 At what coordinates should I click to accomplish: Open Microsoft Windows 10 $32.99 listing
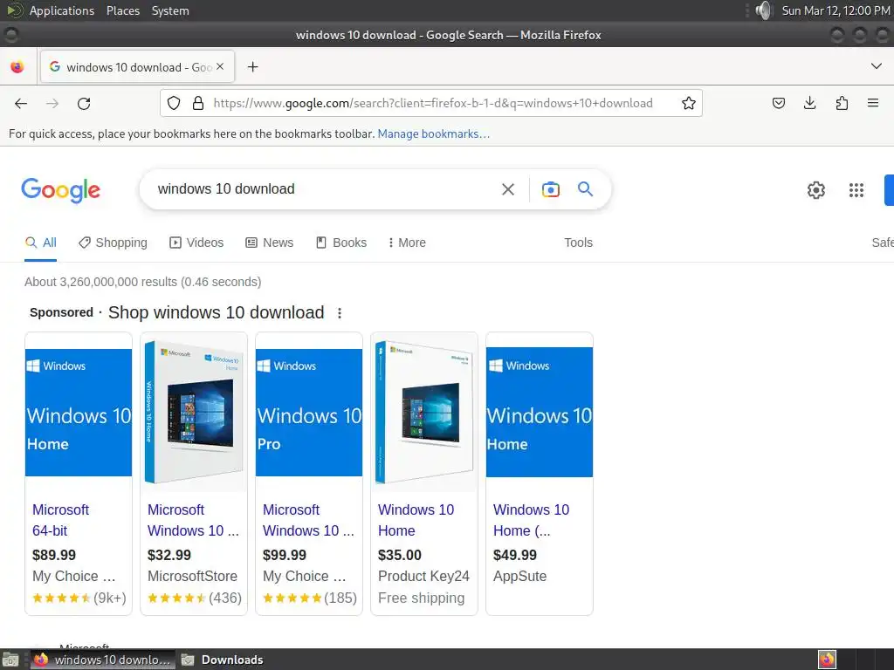point(193,520)
